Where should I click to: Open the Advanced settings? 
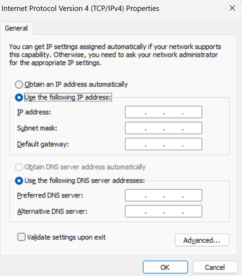tap(202, 240)
